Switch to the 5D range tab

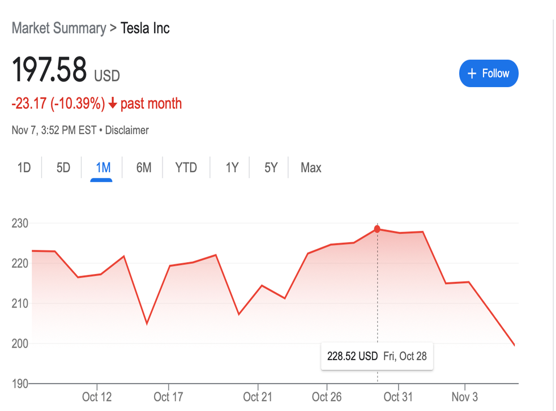point(63,168)
